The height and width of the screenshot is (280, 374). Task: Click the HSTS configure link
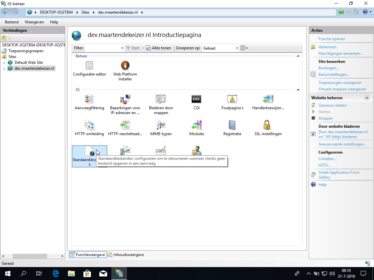pyautogui.click(x=324, y=165)
